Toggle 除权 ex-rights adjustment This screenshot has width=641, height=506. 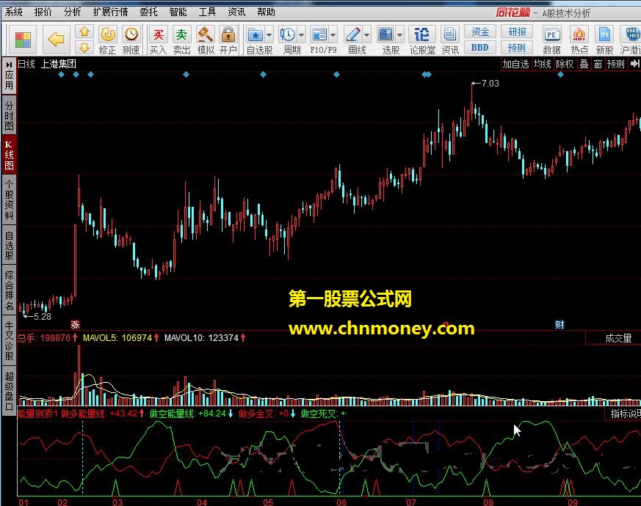[x=565, y=64]
